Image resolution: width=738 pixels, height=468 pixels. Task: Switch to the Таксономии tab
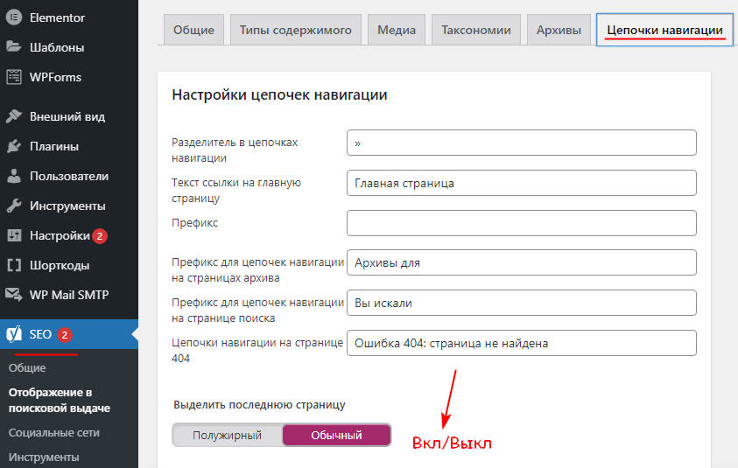click(x=476, y=30)
